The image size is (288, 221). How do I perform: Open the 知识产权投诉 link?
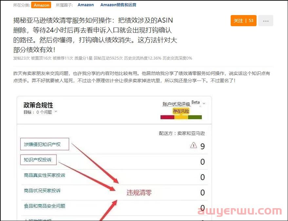point(38,160)
